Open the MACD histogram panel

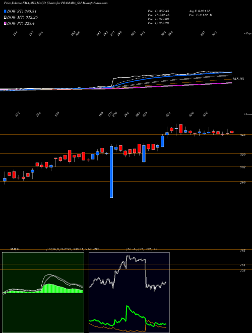[43, 293]
